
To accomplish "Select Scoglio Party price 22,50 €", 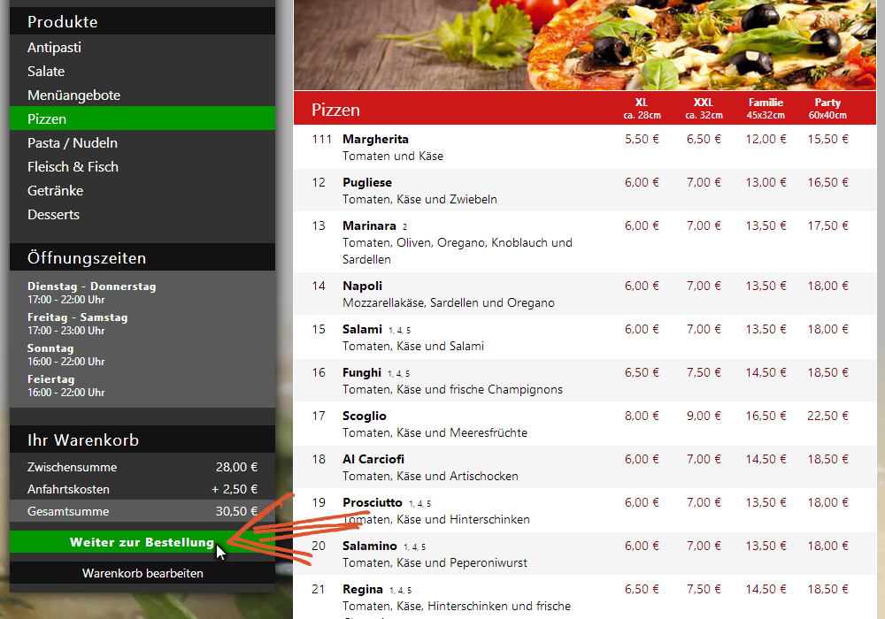I will [x=828, y=416].
